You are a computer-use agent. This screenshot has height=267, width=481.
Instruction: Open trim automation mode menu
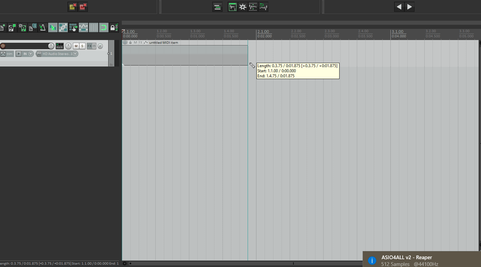10,54
